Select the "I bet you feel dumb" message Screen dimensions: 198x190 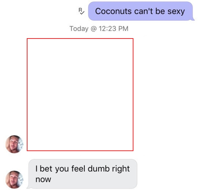[83, 174]
